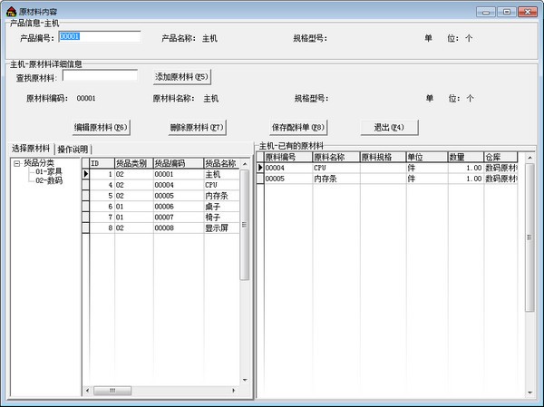
Task: Save the BOM with 保存配料单 (F8)
Action: click(297, 127)
